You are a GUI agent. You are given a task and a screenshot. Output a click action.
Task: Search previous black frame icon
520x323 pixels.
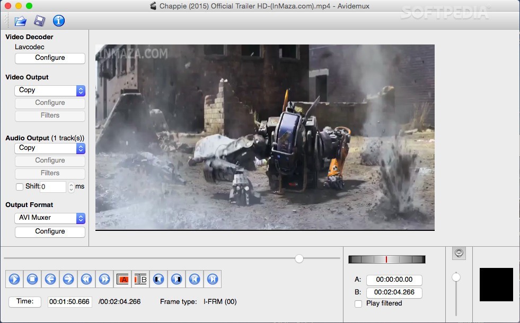(158, 279)
